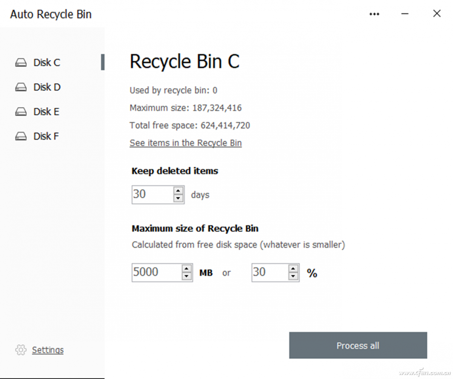Decrease maximum size in MB
The image size is (453, 379).
(187, 276)
